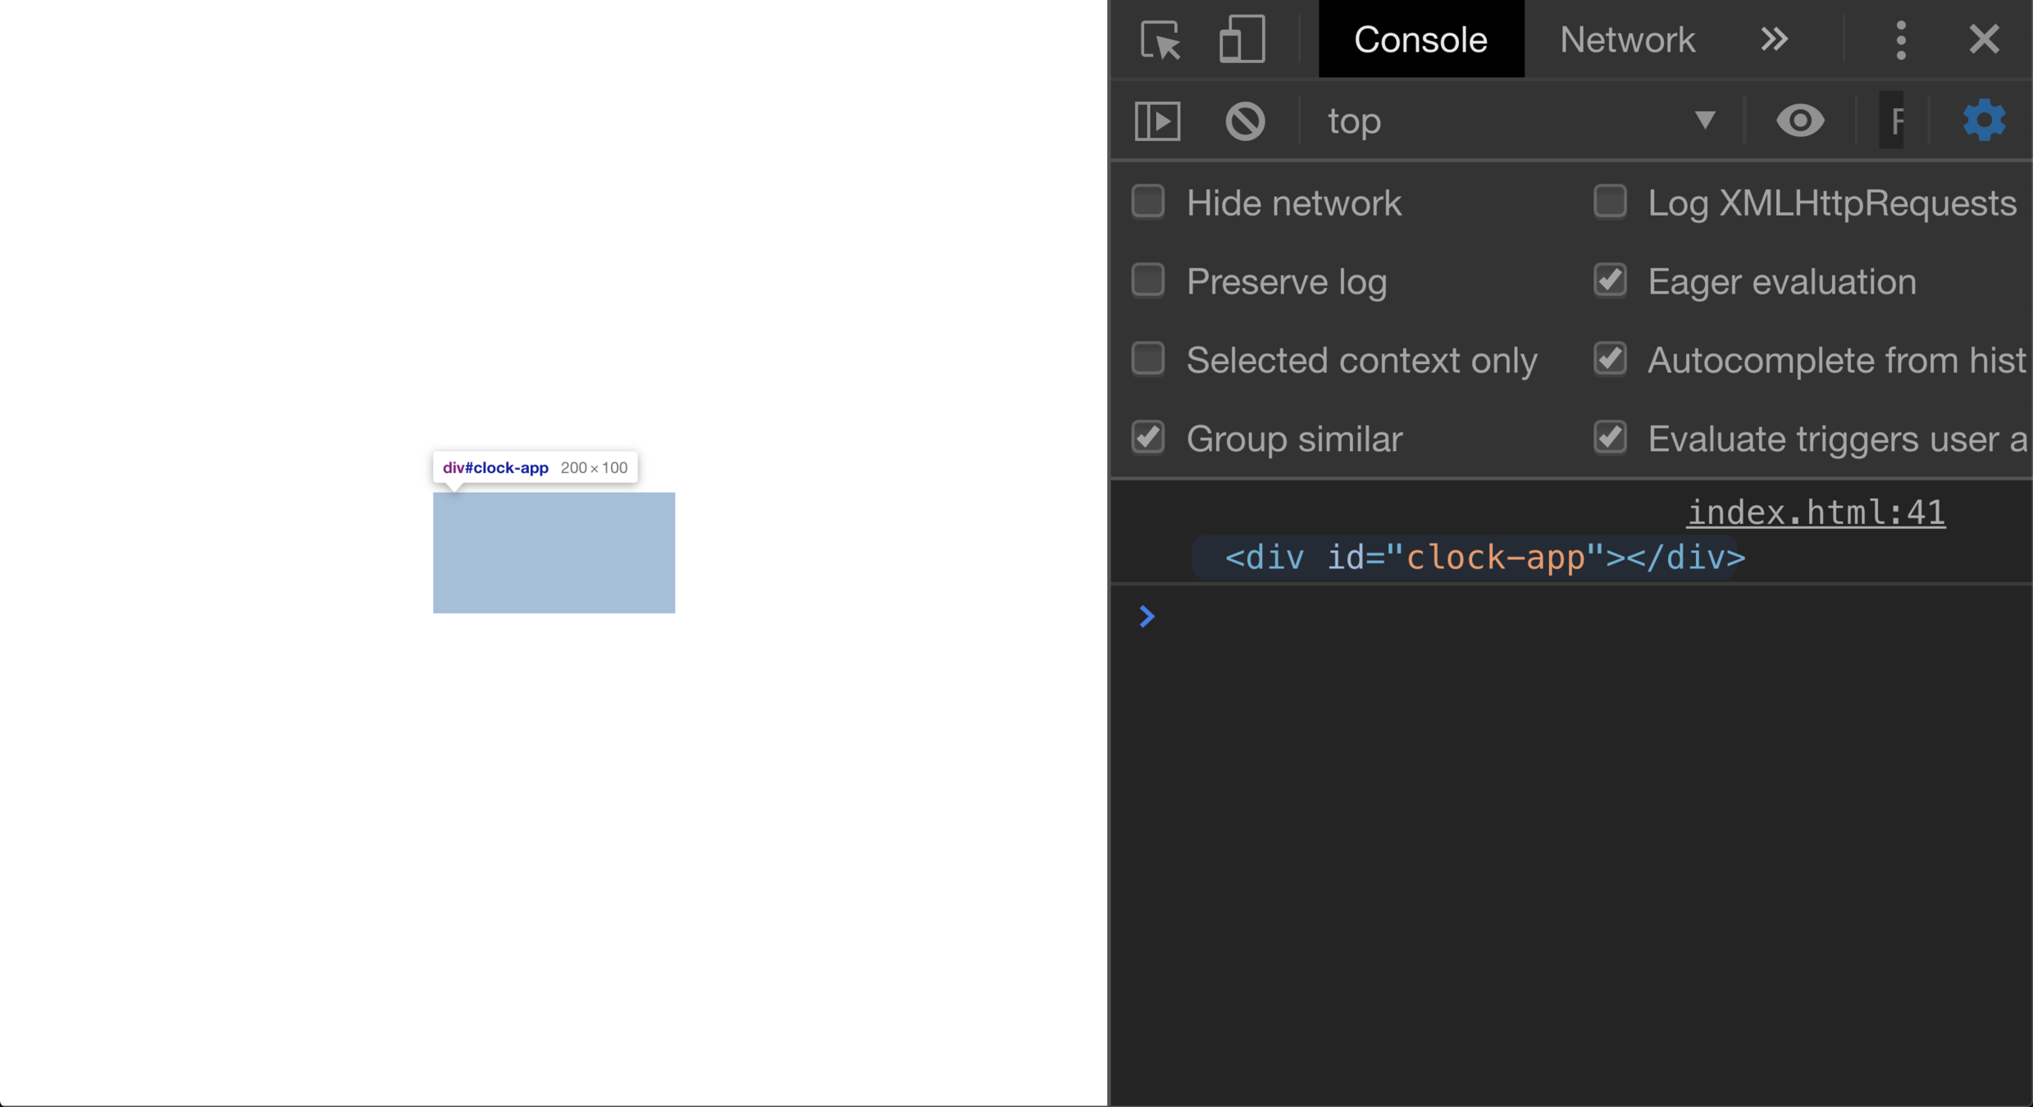Viewport: 2033px width, 1107px height.
Task: Click the console prompt input area
Action: click(x=1558, y=617)
